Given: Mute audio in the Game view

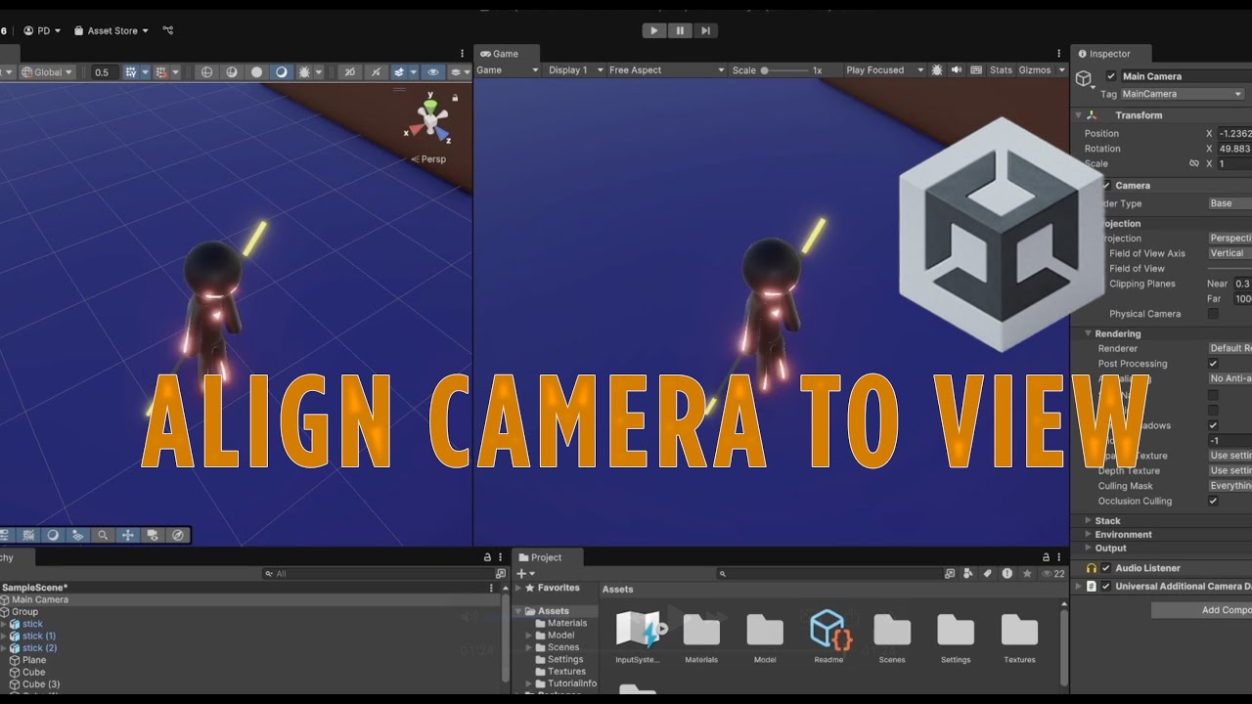Looking at the screenshot, I should coord(957,69).
